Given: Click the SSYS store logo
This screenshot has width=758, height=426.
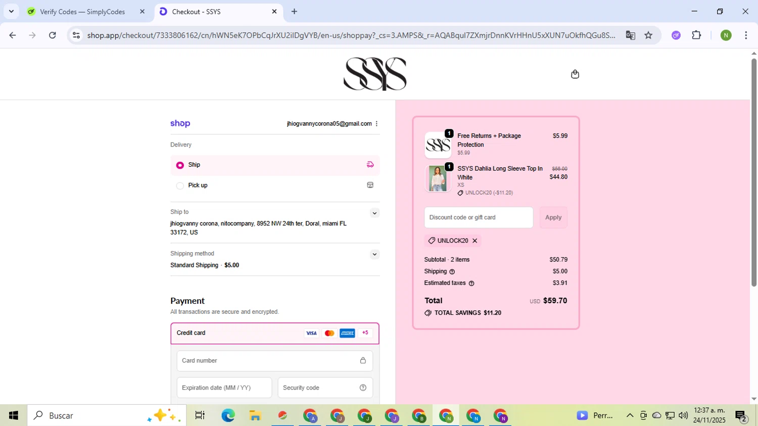Looking at the screenshot, I should pos(375,74).
